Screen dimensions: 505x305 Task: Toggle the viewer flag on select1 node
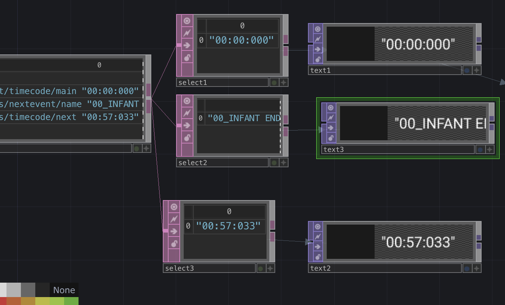187,21
